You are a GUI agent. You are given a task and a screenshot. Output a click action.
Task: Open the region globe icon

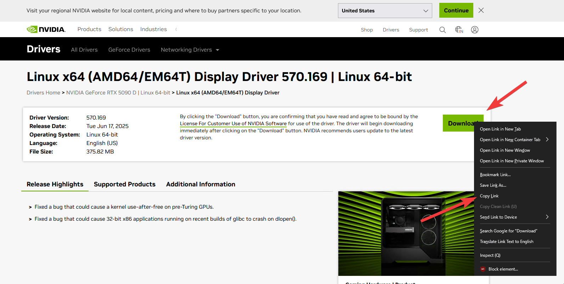click(x=459, y=30)
